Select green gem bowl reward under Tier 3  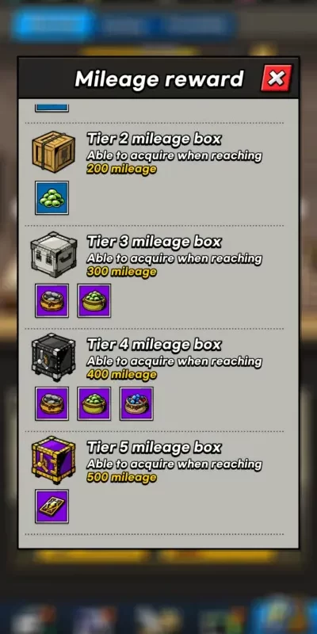[94, 300]
